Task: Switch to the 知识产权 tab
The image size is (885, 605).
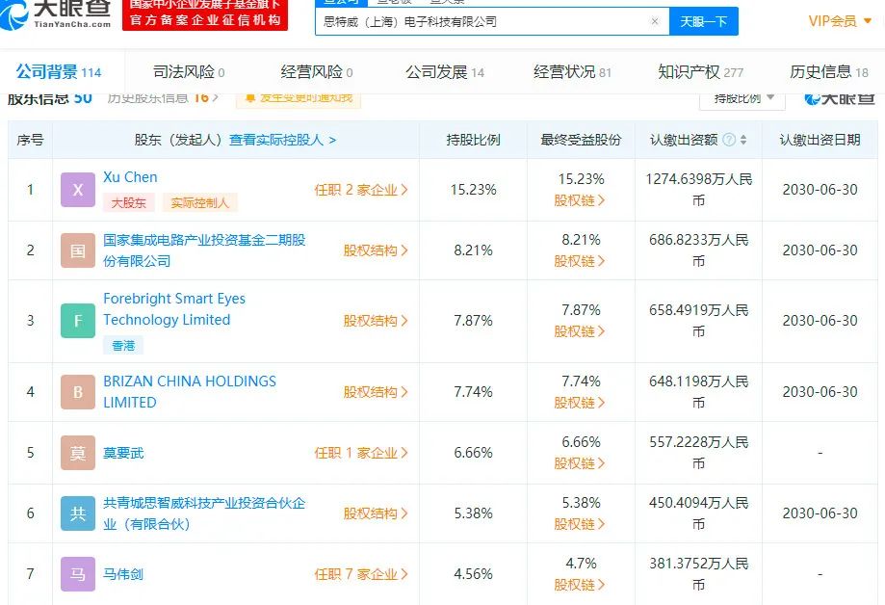Action: pos(700,72)
